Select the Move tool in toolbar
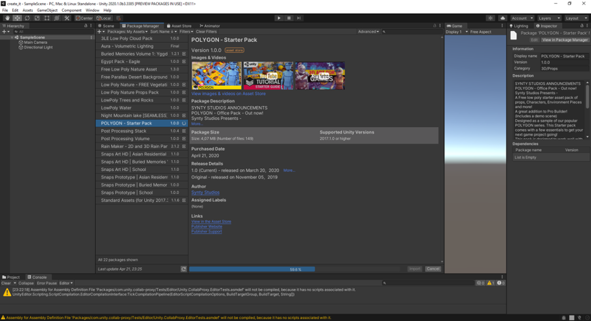The width and height of the screenshot is (591, 321). click(17, 18)
